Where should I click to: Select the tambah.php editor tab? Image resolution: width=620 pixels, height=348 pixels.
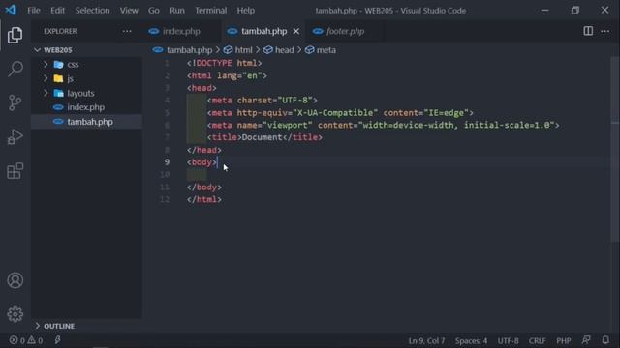click(x=263, y=31)
